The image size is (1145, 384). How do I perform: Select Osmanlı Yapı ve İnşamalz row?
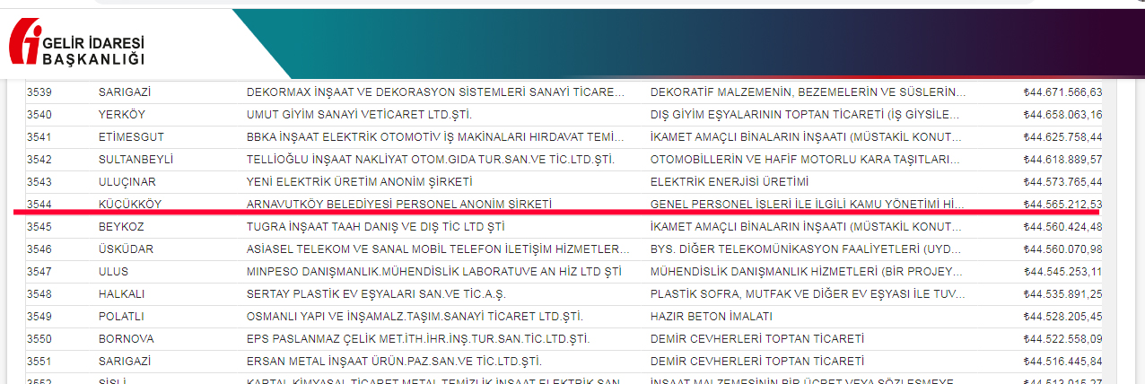564,317
